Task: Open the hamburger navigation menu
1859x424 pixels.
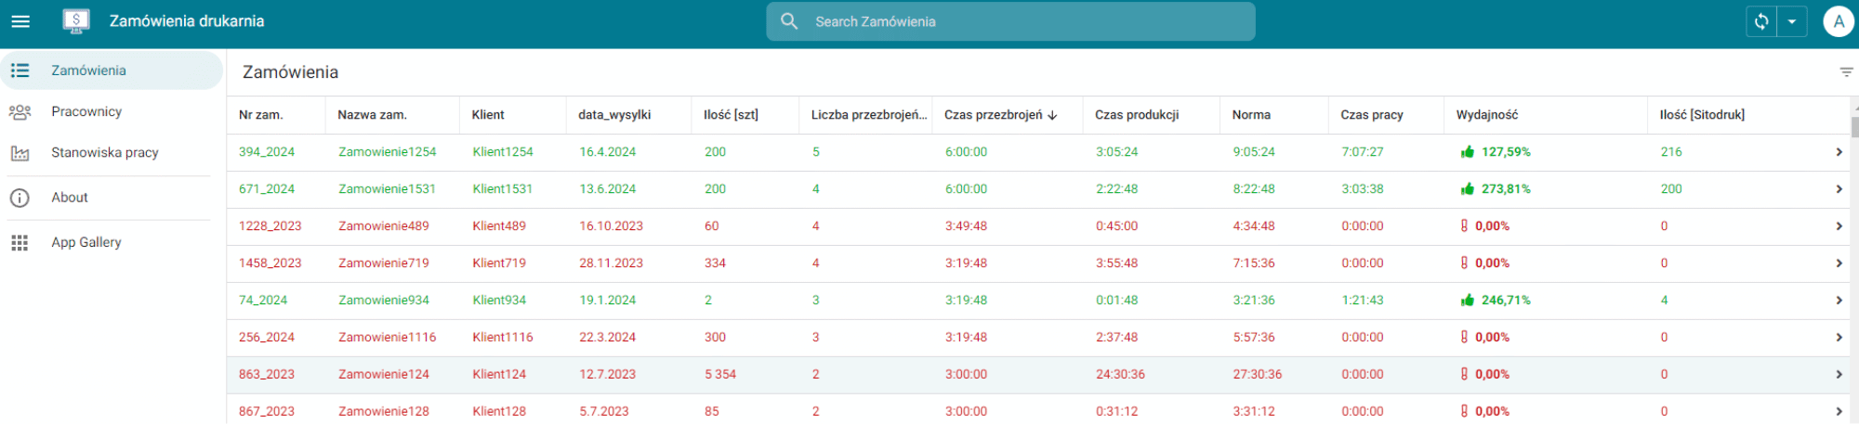Action: tap(20, 21)
